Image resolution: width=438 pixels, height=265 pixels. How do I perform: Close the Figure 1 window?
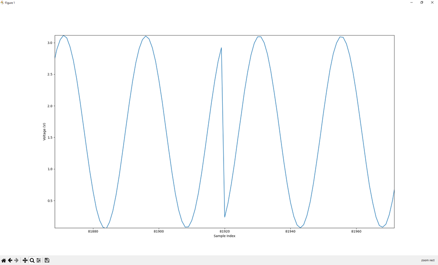pos(432,3)
